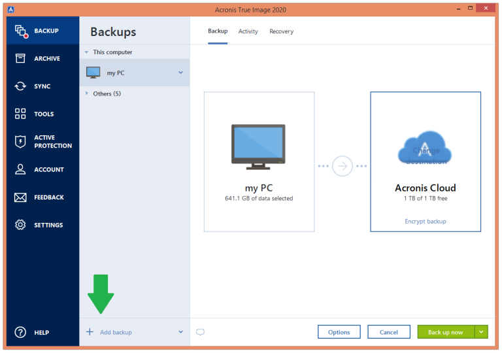Open the Archive sidebar icon
Screen dimensions: 502x353
point(21,59)
